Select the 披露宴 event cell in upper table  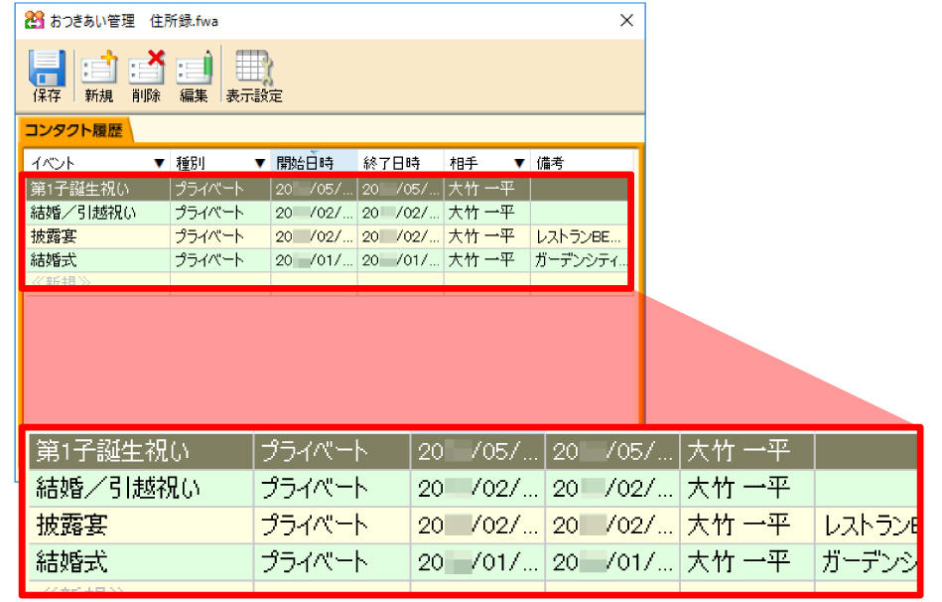click(98, 236)
